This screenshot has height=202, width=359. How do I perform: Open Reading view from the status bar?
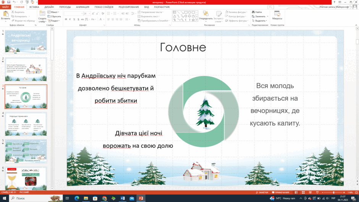(310, 192)
